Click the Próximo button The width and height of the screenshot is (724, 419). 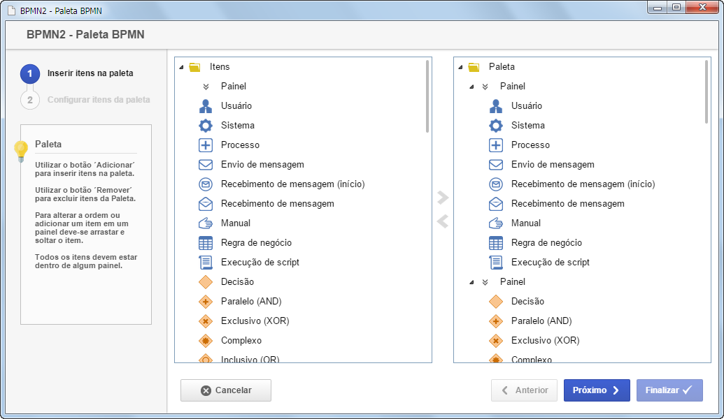tap(597, 390)
